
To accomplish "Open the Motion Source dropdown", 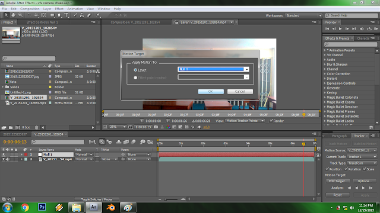I will tap(362, 150).
